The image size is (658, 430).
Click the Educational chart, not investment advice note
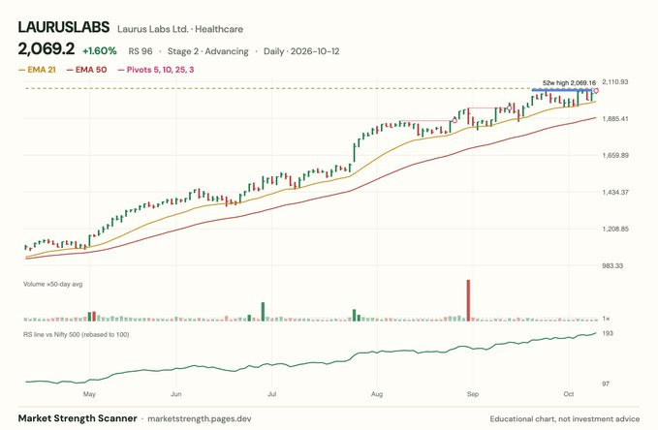[565, 418]
